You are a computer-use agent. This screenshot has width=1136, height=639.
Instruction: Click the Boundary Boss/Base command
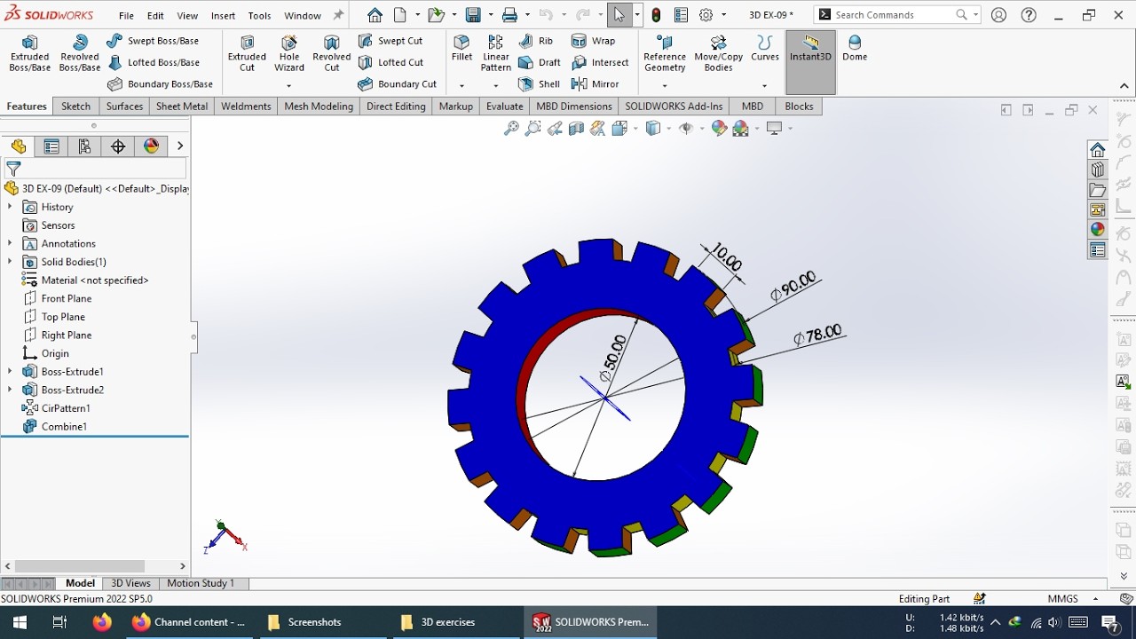pos(160,84)
